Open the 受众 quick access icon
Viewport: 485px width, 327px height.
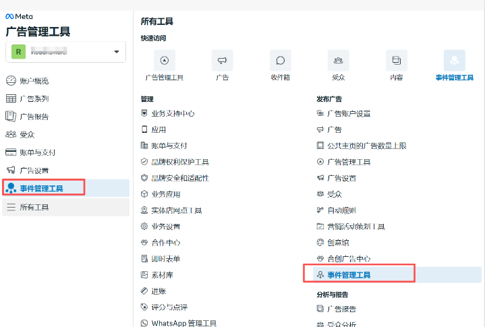pos(339,60)
